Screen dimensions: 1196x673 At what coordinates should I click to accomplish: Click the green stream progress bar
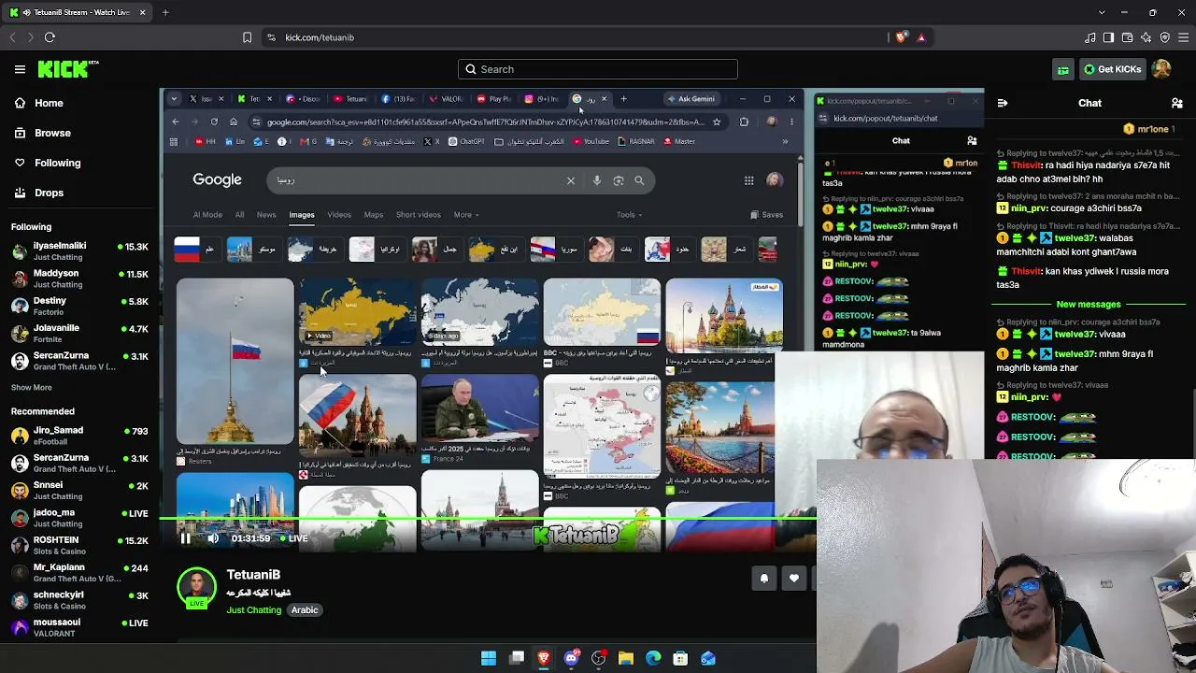pos(488,518)
